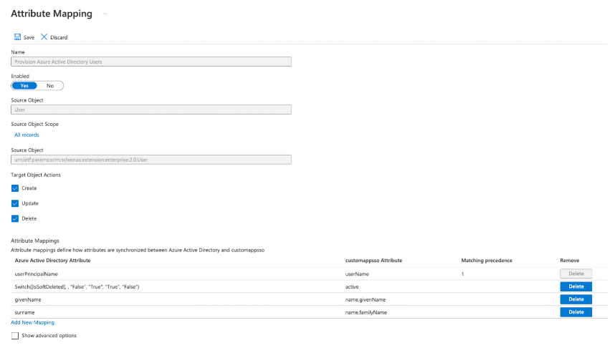Select the active target attribute cell
615x348 pixels.
point(352,287)
